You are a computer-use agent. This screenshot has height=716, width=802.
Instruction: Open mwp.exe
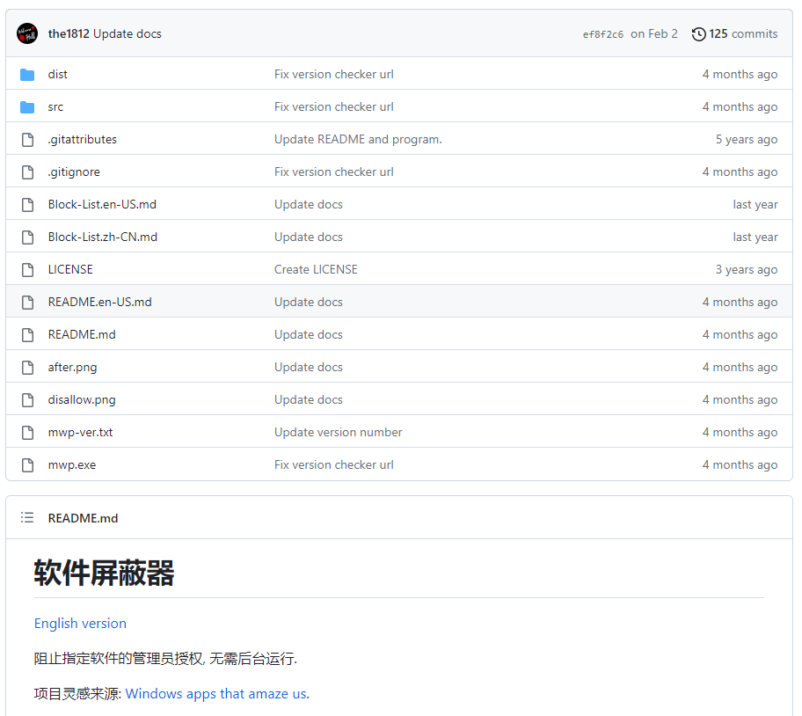point(72,465)
